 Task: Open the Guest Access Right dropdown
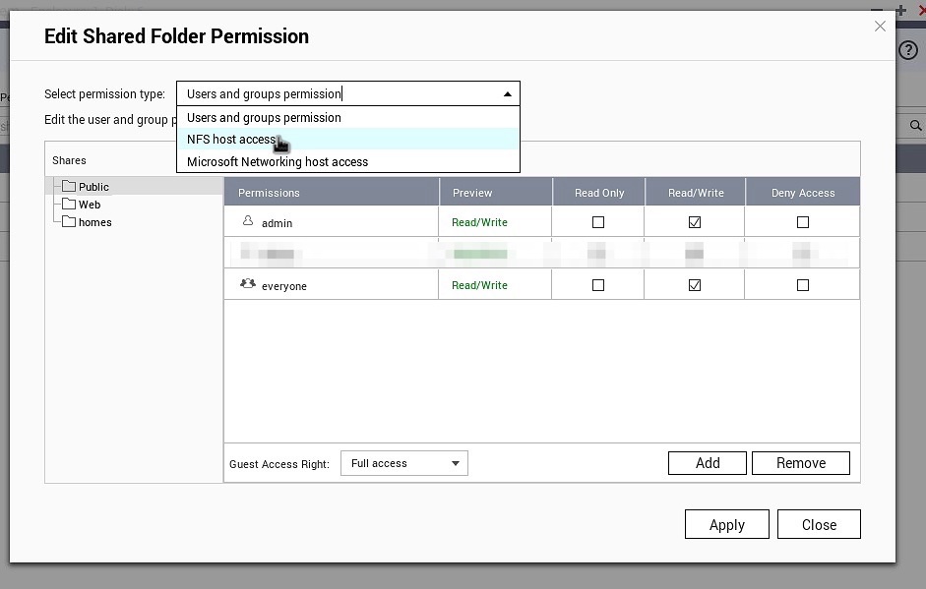point(404,463)
